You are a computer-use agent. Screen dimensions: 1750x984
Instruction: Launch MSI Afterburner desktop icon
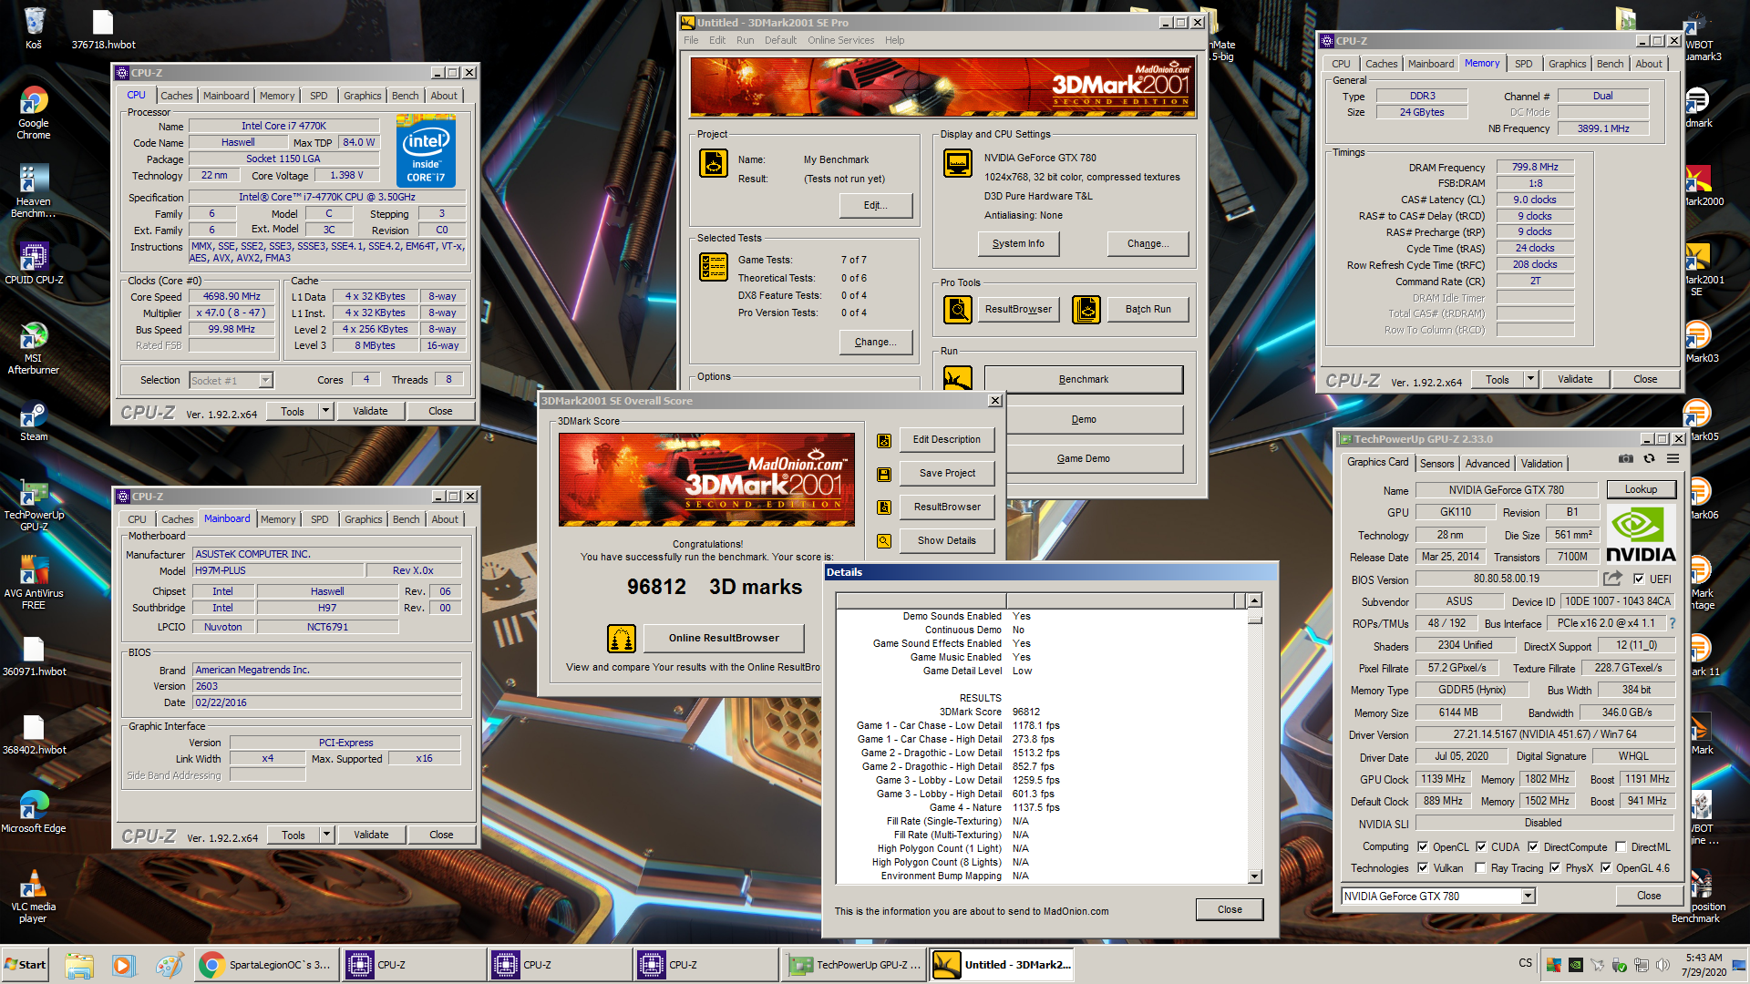tap(34, 348)
